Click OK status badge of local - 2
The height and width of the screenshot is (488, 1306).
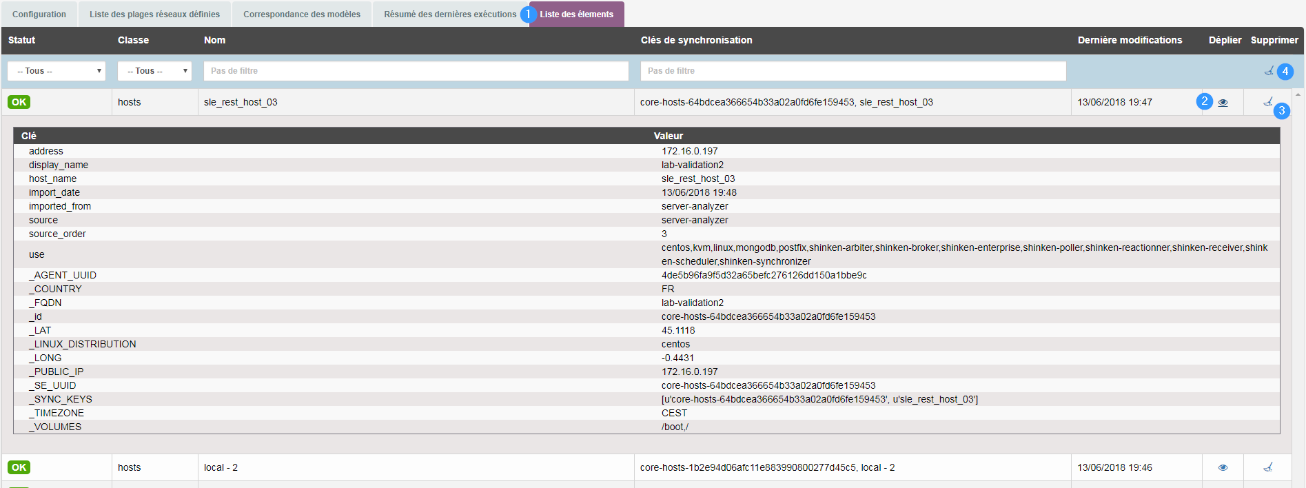click(19, 467)
